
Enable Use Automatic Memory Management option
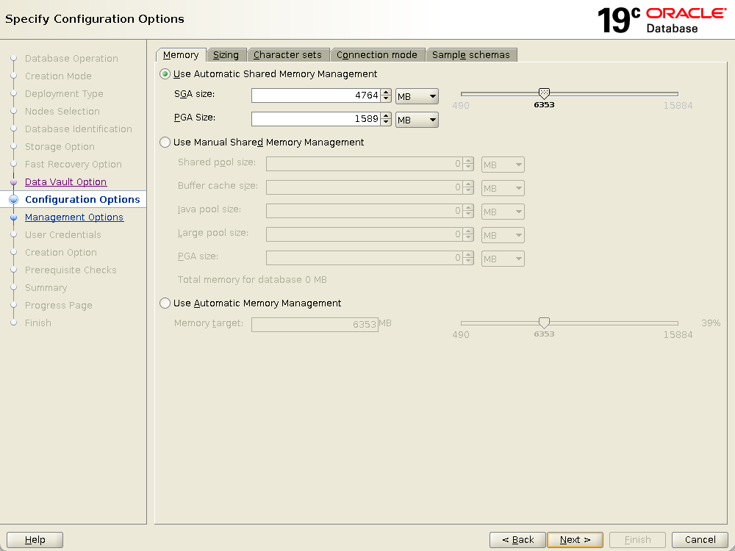click(165, 303)
